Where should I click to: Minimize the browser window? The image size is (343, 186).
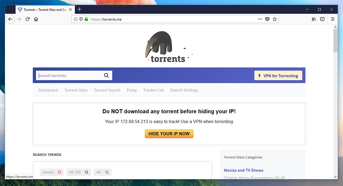[307, 9]
